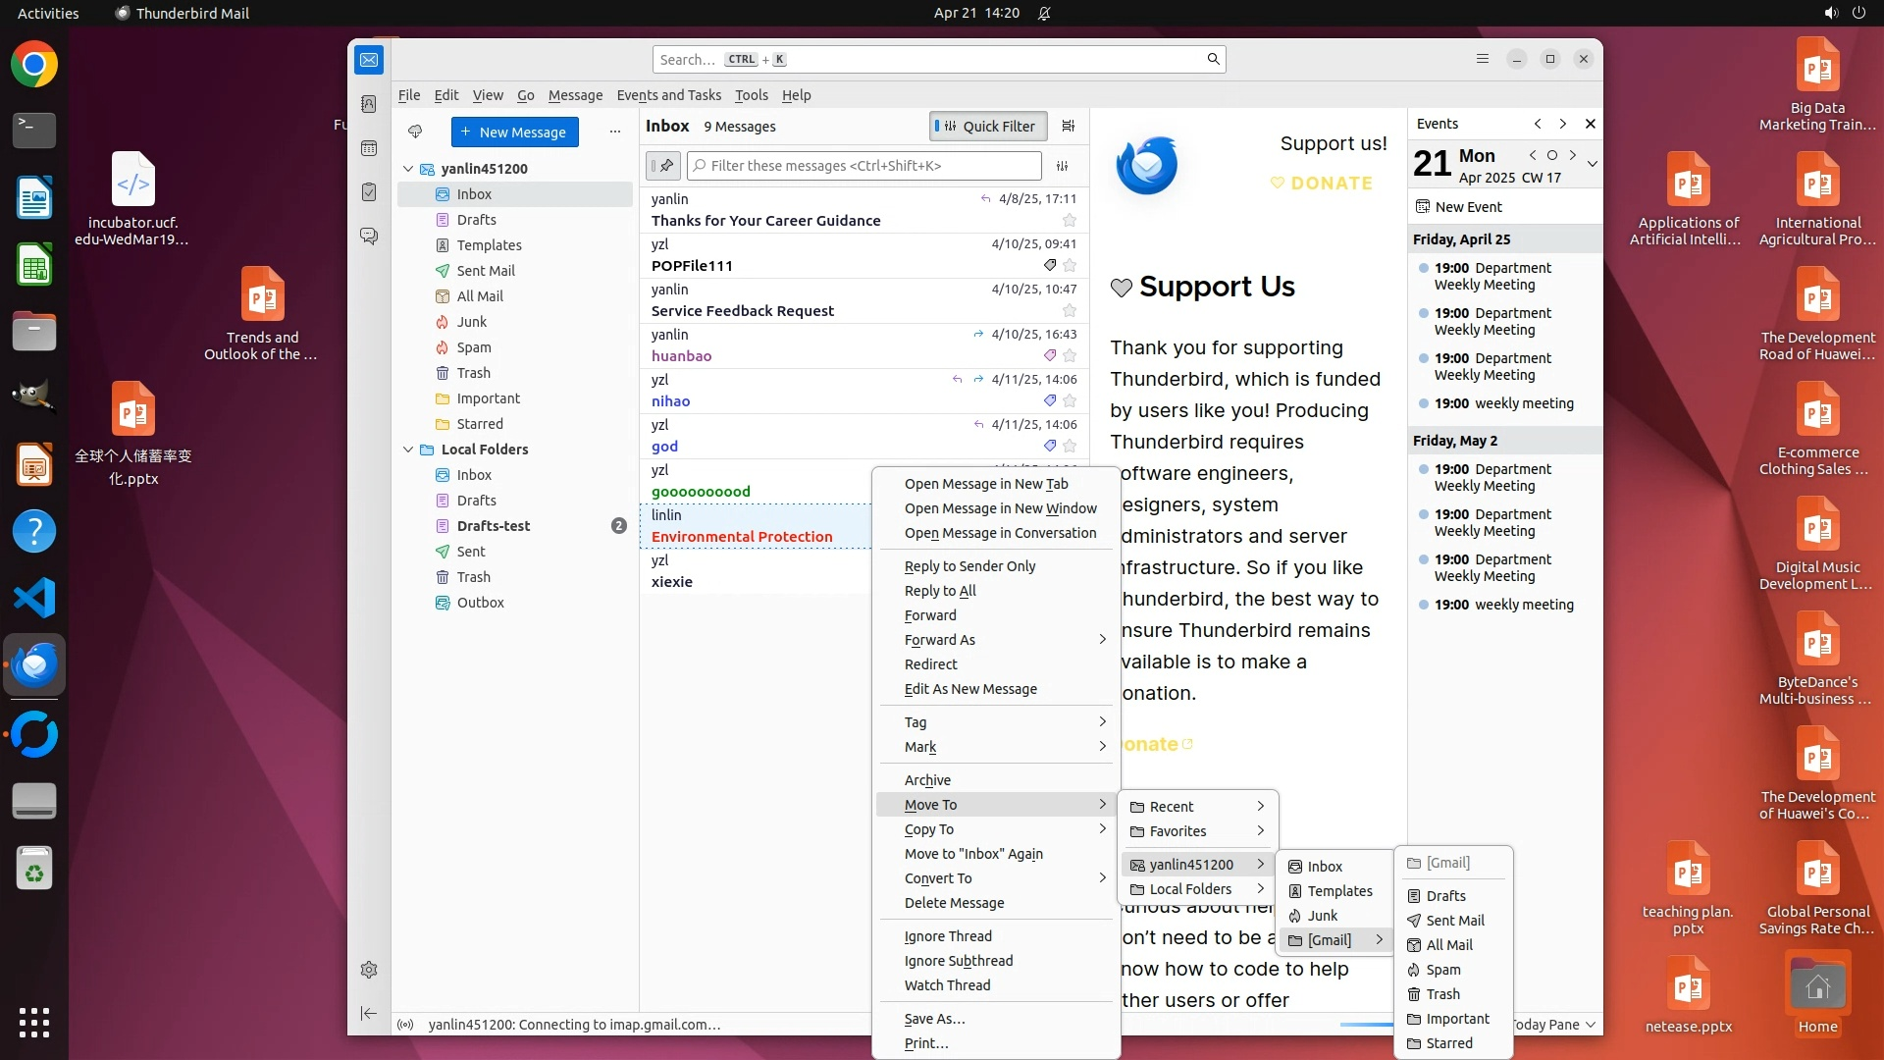The image size is (1884, 1060).
Task: Open the Chat space icon
Action: [x=369, y=237]
